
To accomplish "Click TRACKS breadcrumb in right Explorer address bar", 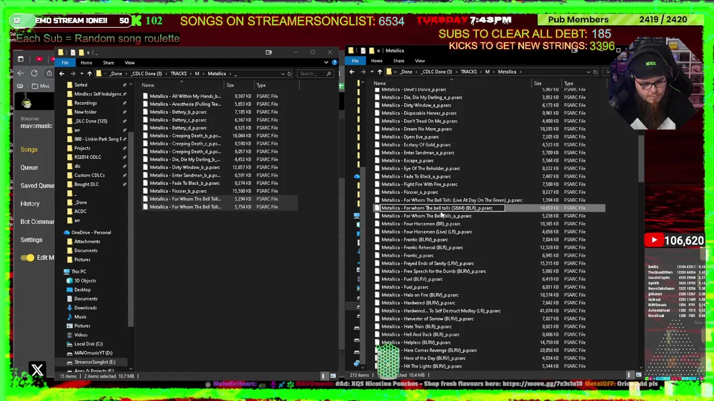I will click(x=469, y=72).
